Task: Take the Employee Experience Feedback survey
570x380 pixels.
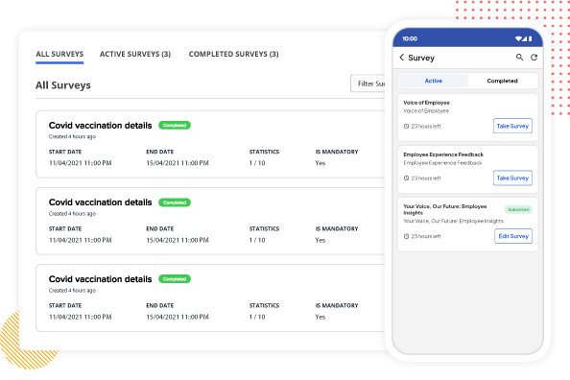Action: pos(512,178)
